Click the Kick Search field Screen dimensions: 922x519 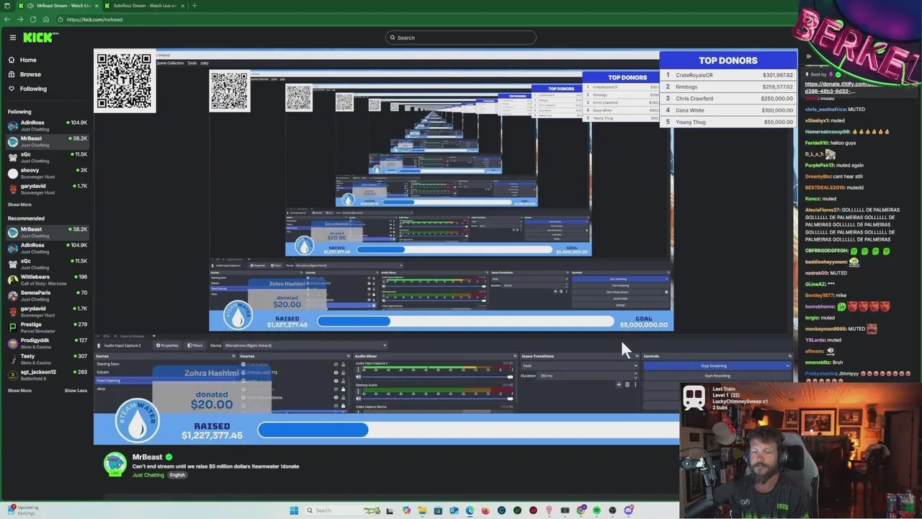pos(461,37)
